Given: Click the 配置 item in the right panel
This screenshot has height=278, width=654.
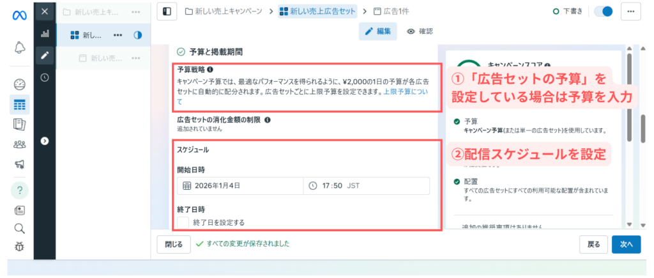Looking at the screenshot, I should coord(470,182).
